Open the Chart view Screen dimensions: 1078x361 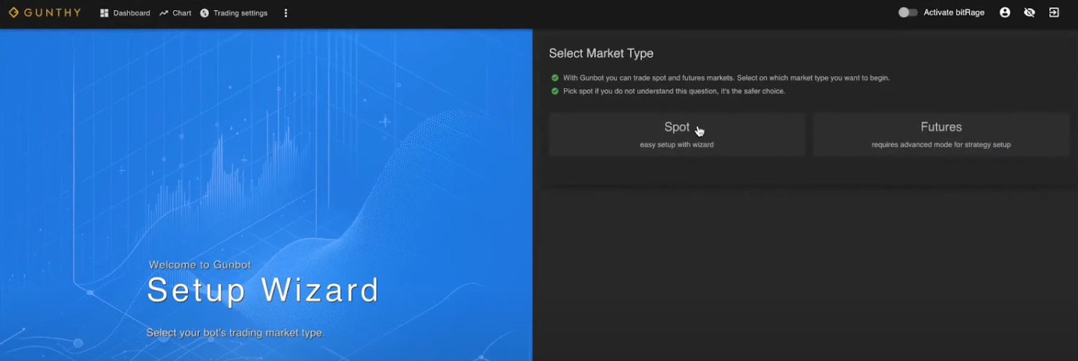click(x=175, y=13)
